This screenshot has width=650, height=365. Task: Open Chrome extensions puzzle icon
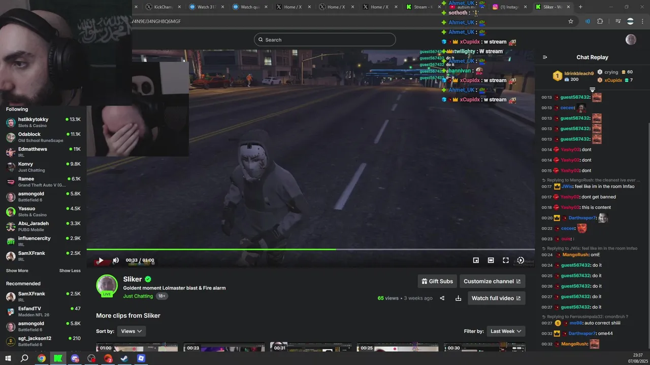click(600, 21)
